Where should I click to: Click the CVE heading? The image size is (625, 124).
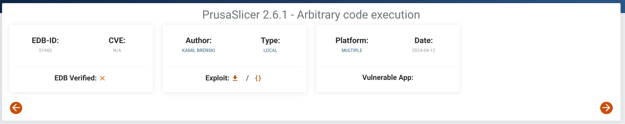117,40
